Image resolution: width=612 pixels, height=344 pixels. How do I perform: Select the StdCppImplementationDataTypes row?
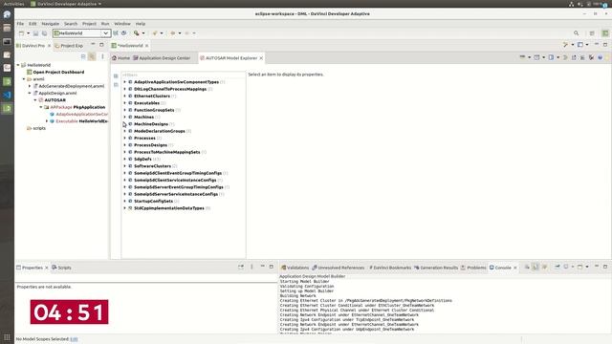coord(169,208)
